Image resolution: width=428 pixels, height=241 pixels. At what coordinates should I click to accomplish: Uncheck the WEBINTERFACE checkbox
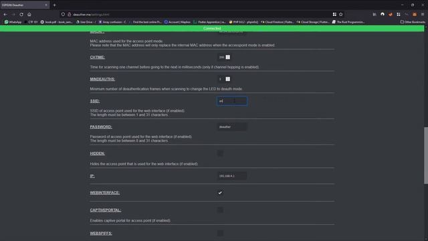point(220,193)
